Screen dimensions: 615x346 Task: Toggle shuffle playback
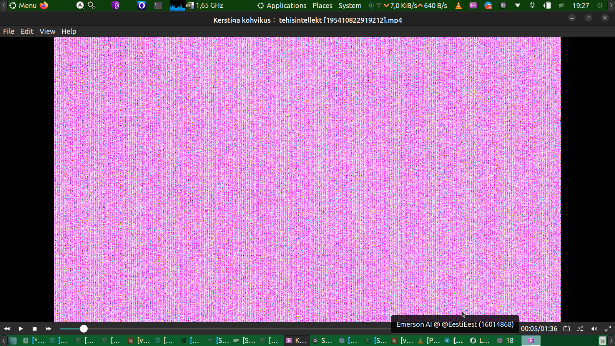point(580,329)
